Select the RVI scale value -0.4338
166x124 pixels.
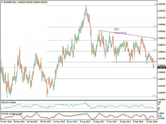(161, 118)
